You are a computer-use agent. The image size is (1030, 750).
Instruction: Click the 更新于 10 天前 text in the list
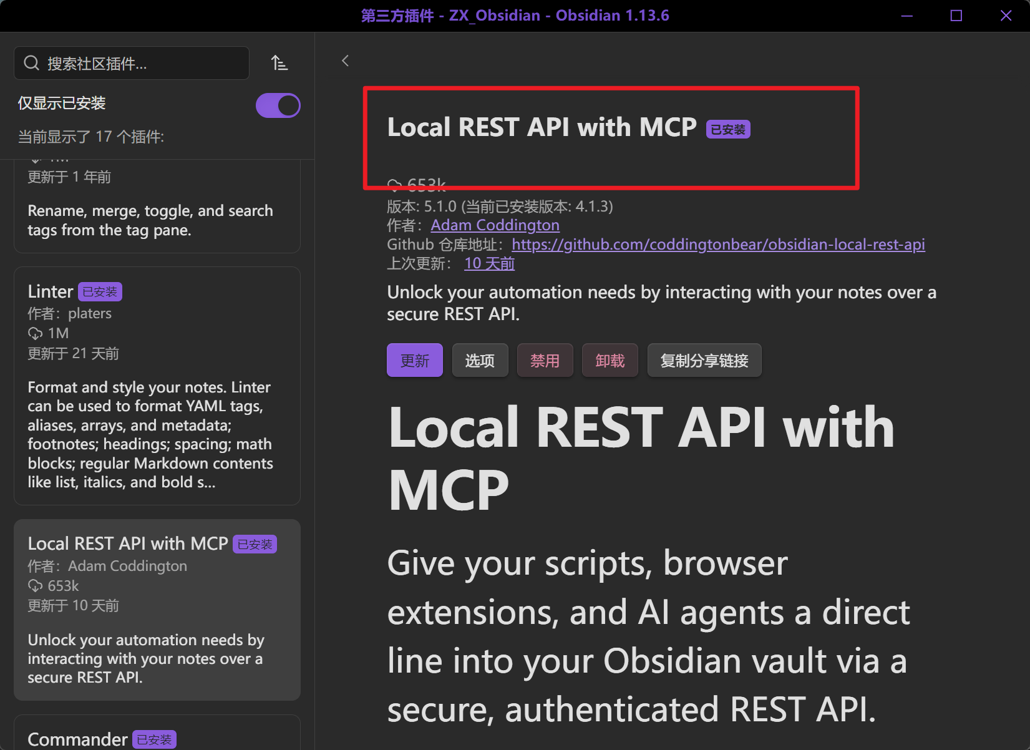coord(74,606)
